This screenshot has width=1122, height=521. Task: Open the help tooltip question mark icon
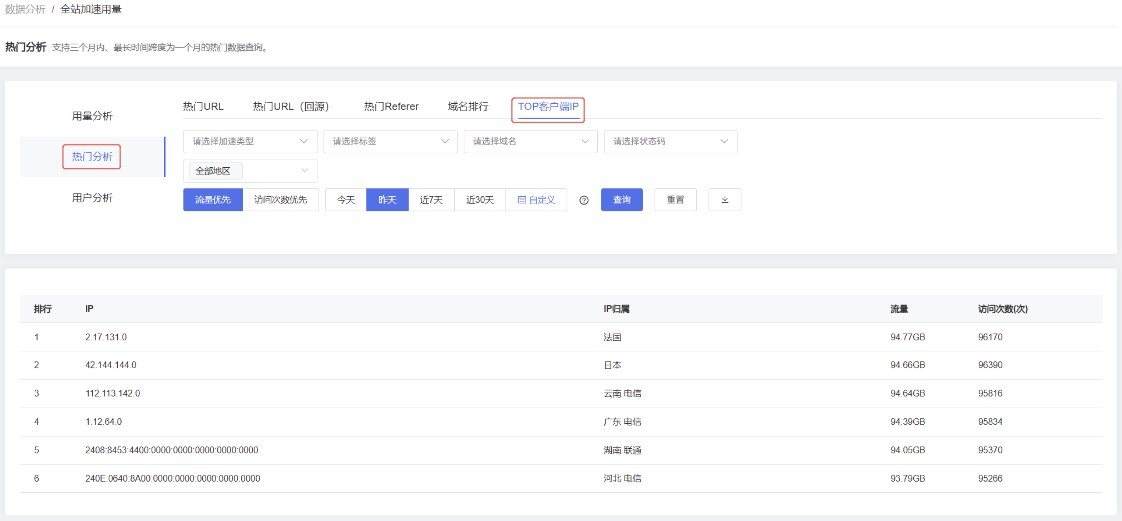(x=583, y=200)
